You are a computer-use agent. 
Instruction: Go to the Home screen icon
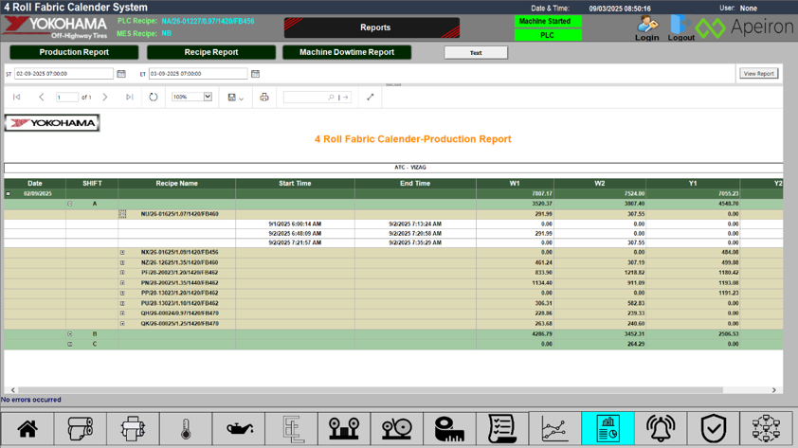coord(27,429)
